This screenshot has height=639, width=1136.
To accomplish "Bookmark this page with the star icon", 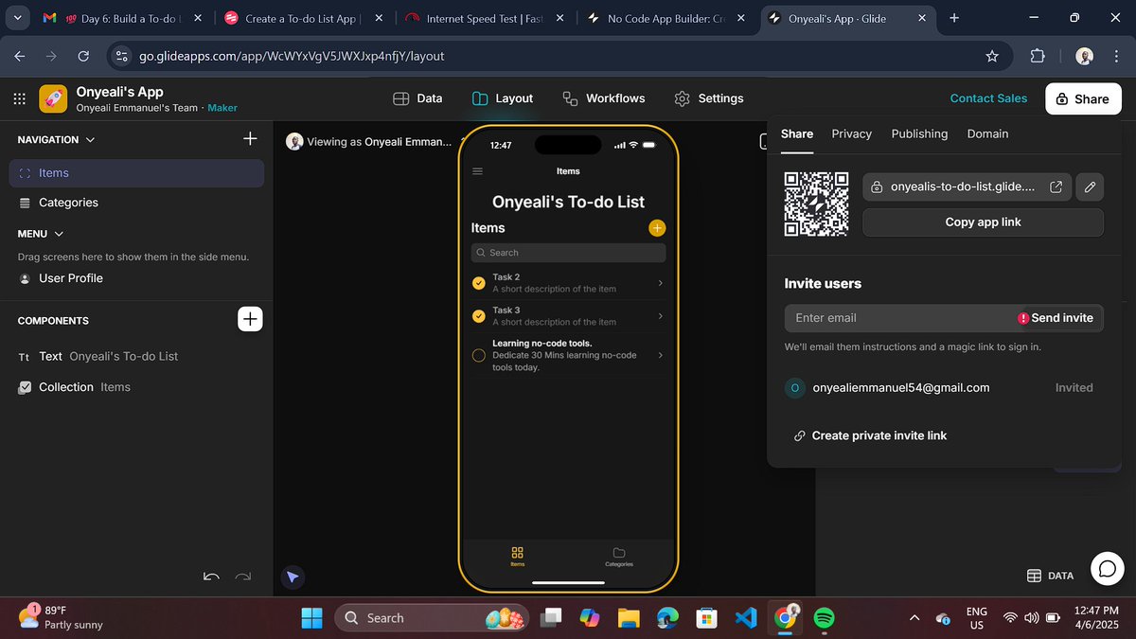I will pyautogui.click(x=992, y=56).
